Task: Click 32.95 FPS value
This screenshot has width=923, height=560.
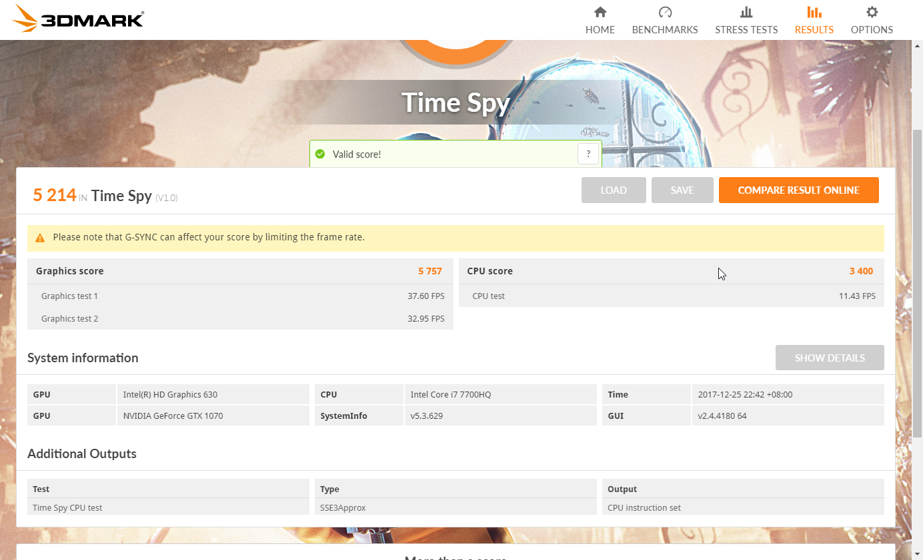Action: click(426, 319)
